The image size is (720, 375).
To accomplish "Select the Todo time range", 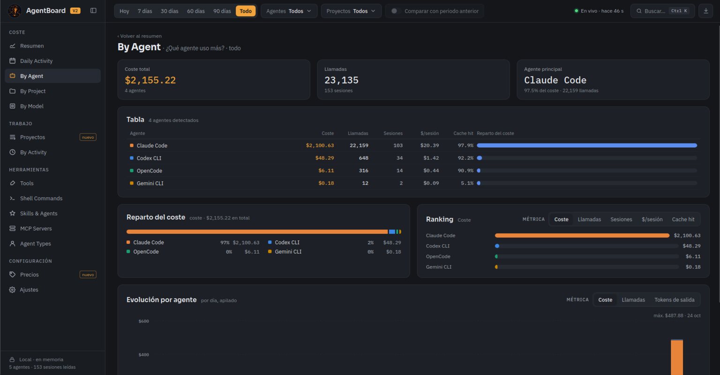I will tap(246, 11).
